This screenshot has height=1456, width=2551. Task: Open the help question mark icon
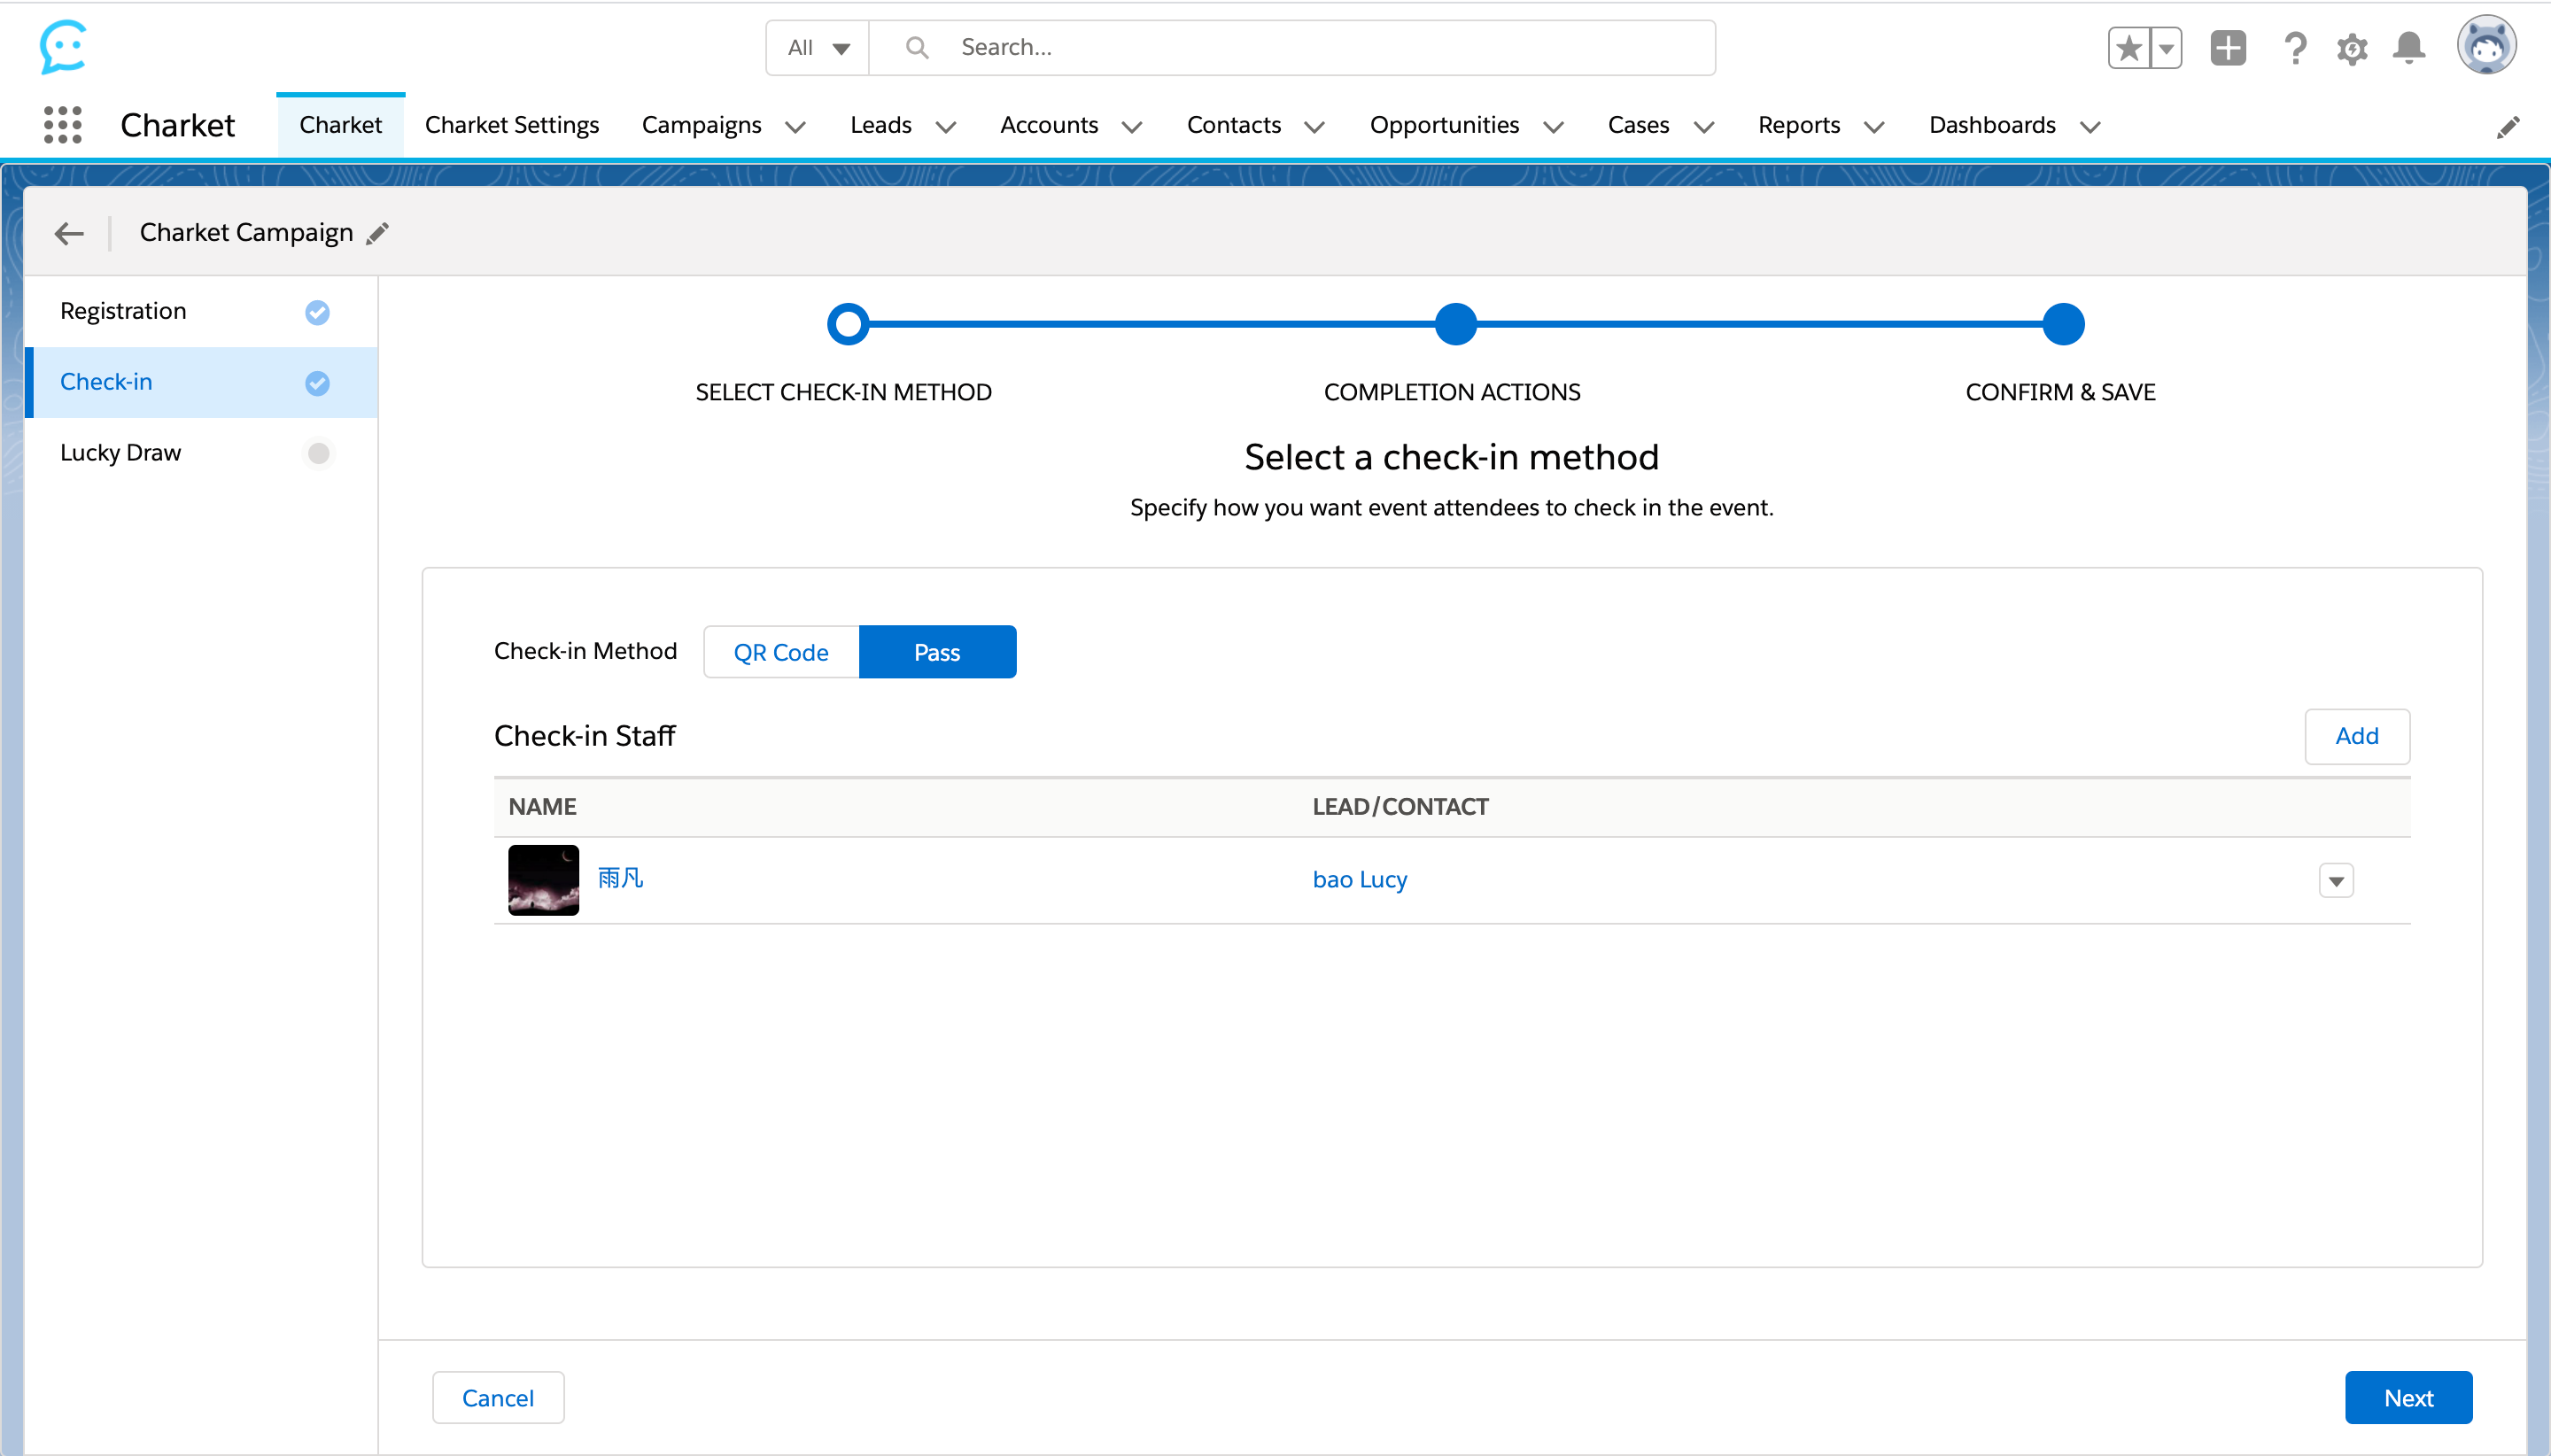[2295, 48]
